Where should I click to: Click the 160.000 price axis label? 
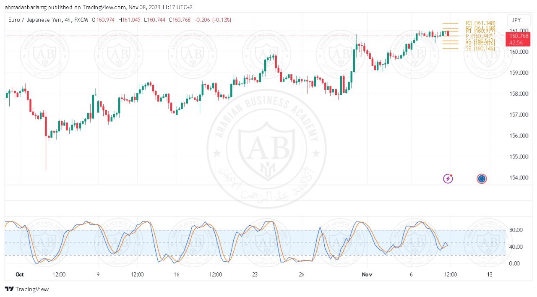tap(518, 52)
